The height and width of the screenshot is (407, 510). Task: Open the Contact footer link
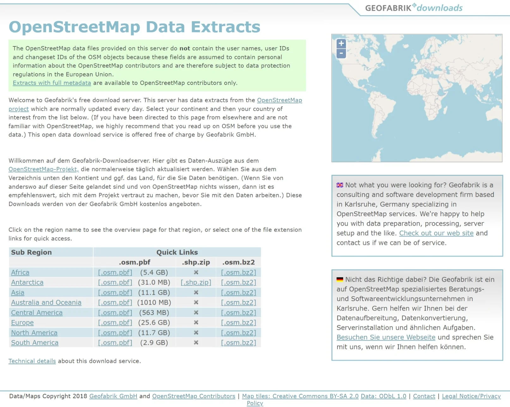(x=424, y=396)
